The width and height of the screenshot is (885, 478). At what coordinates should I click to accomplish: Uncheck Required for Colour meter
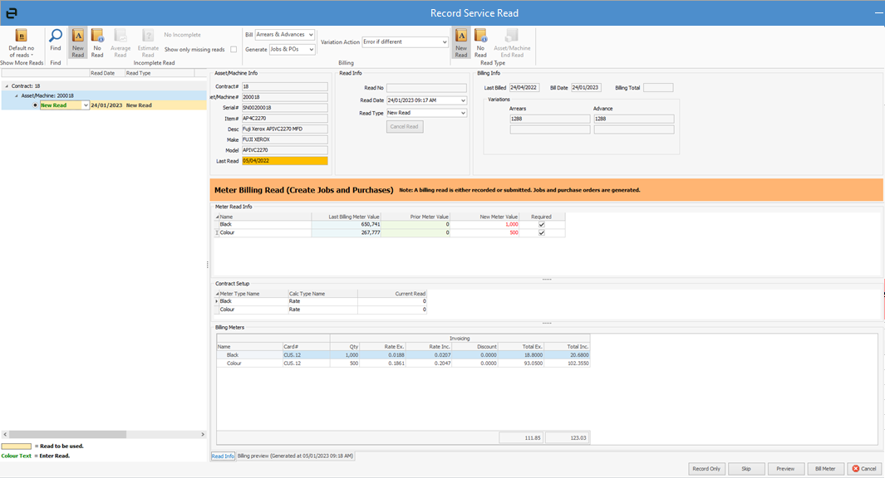[x=542, y=233]
